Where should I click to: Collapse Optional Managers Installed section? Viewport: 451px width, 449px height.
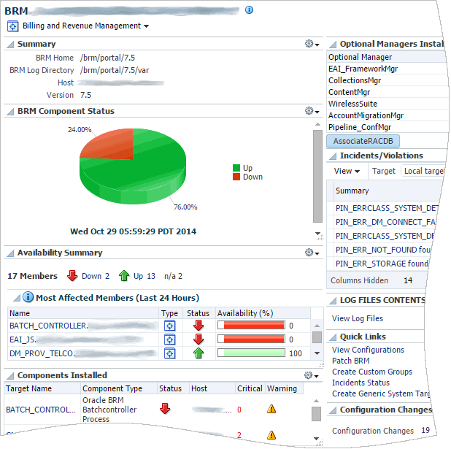(x=333, y=45)
